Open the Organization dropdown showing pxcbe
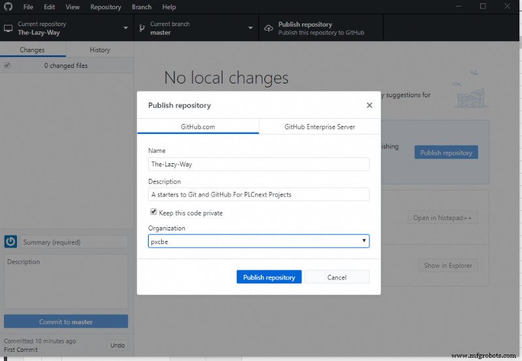The width and height of the screenshot is (522, 361). [258, 241]
